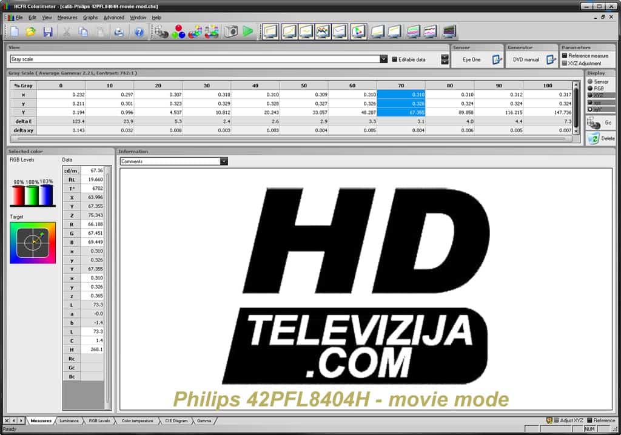Viewport: 621px width, 435px height.
Task: Click the left tab navigation arrow
Action: tap(14, 420)
